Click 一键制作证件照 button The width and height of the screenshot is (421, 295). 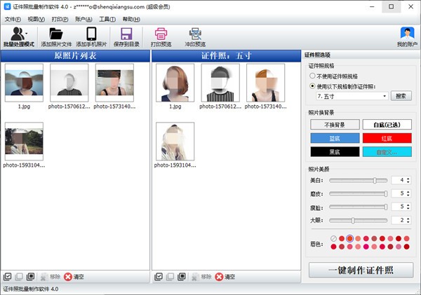(361, 270)
